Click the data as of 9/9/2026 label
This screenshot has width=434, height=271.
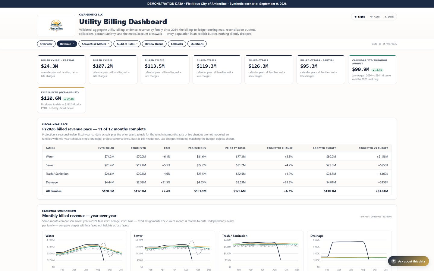tap(385, 44)
